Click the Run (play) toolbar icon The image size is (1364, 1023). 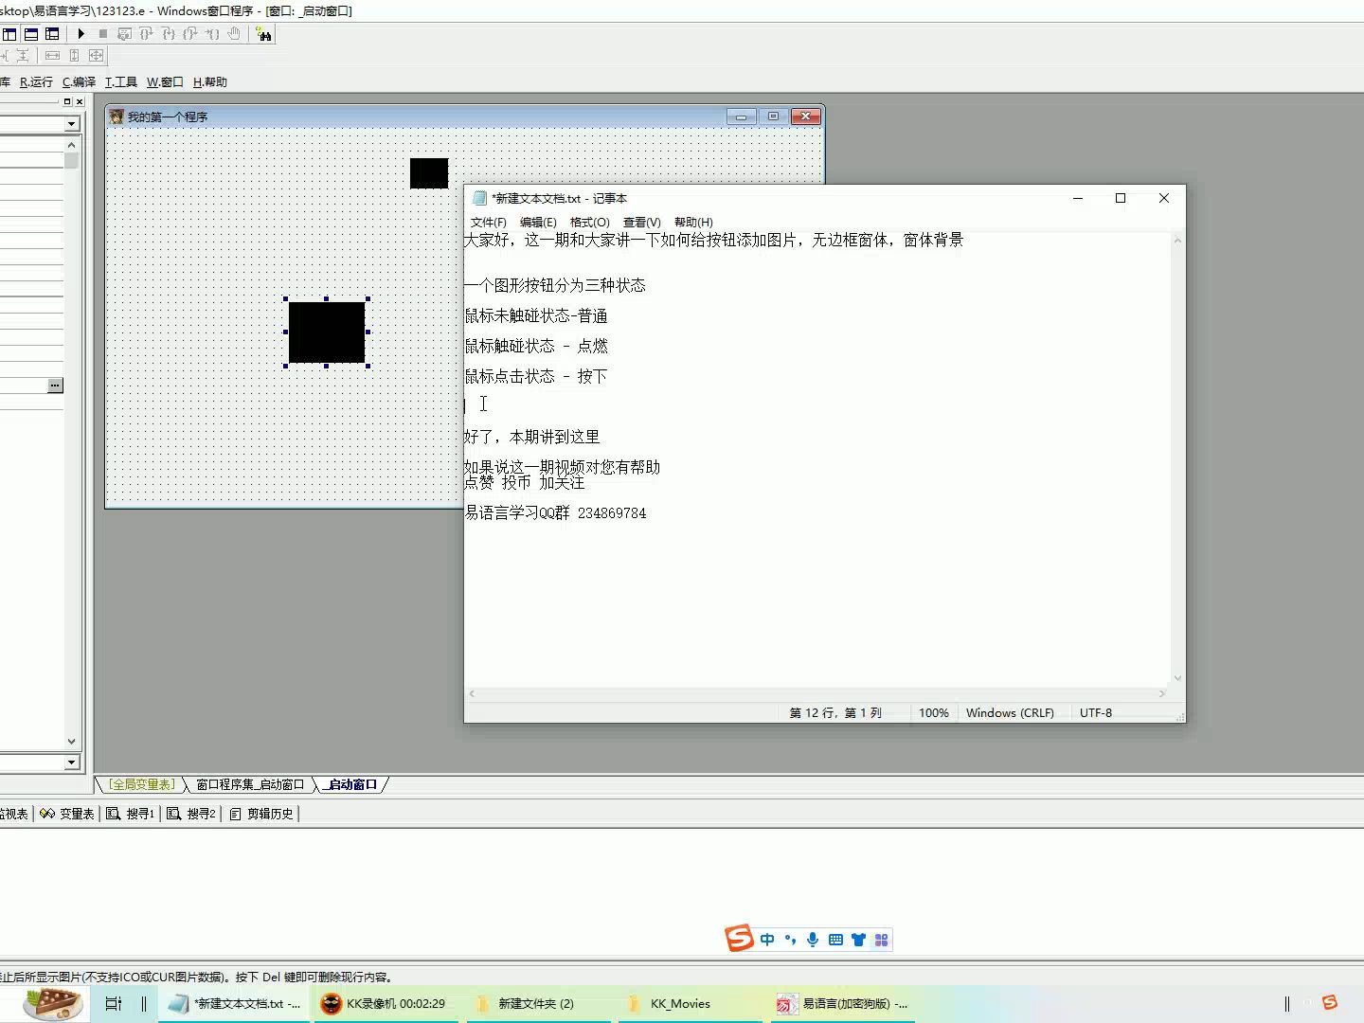point(81,34)
